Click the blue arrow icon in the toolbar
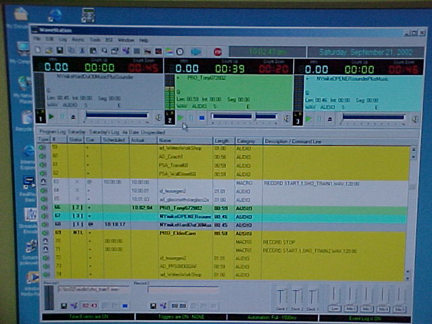This screenshot has width=432, height=324. 196,51
